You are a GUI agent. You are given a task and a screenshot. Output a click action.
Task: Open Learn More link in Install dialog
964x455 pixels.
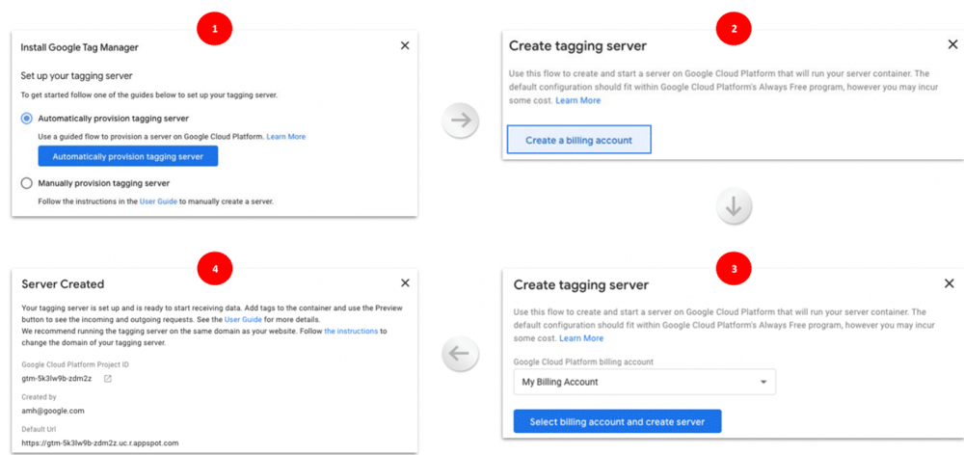286,137
